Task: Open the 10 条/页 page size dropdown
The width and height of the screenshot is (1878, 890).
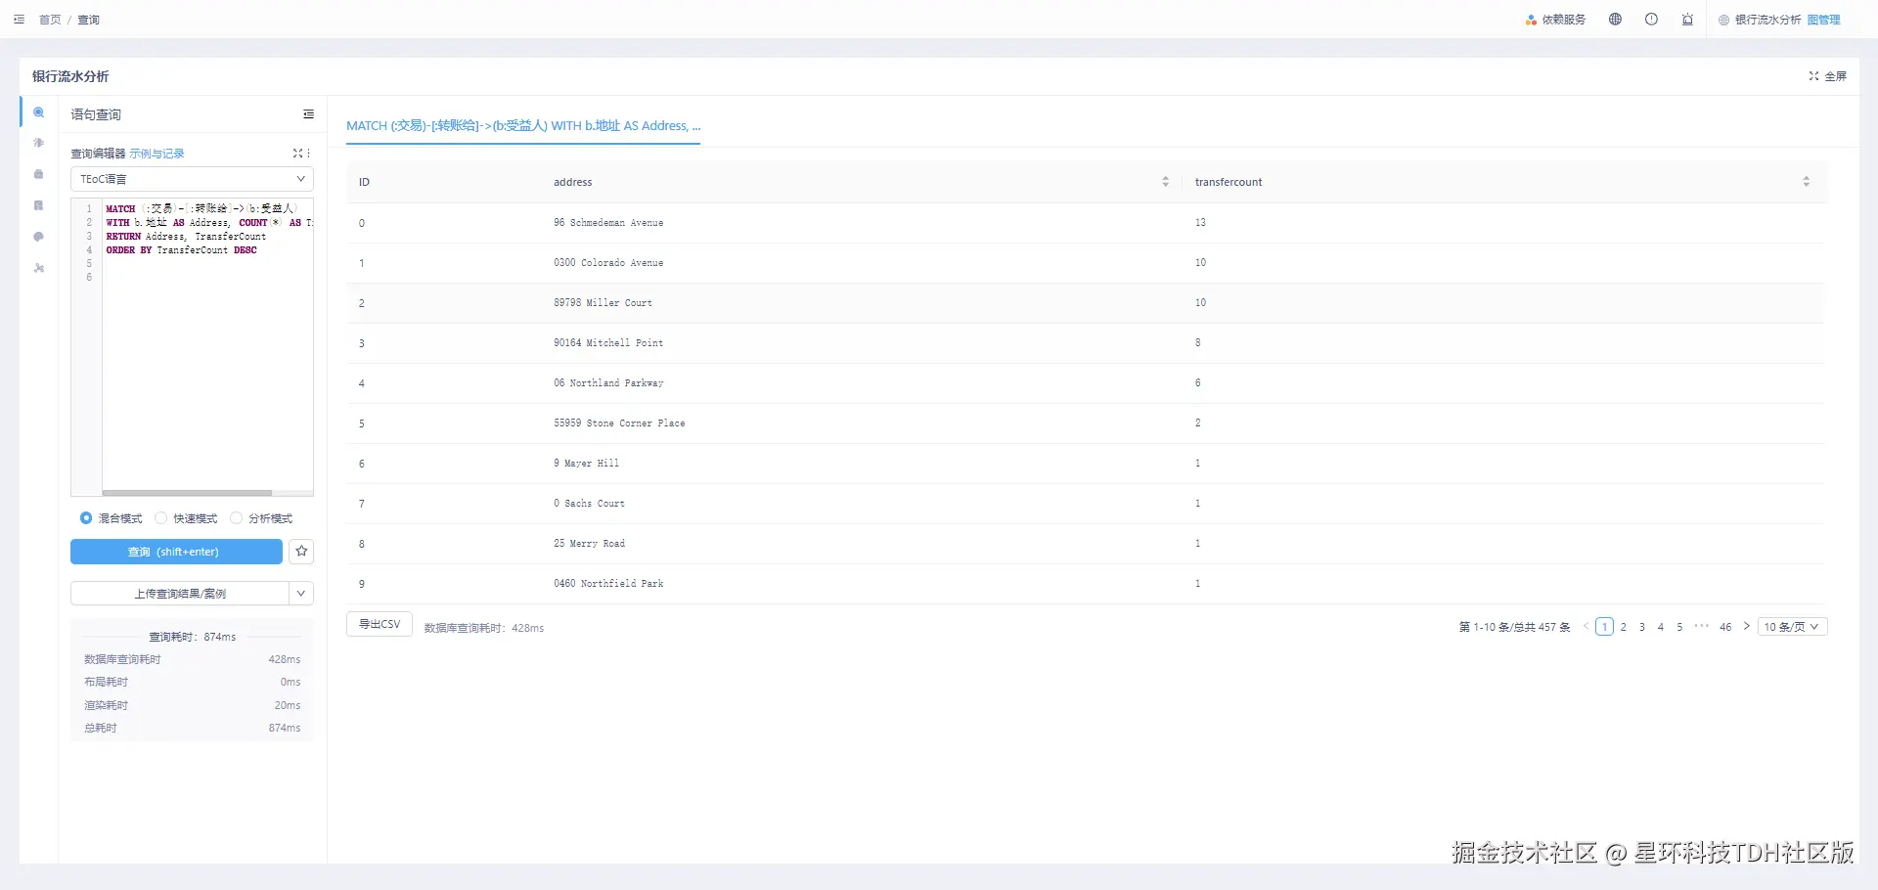Action: pos(1792,627)
